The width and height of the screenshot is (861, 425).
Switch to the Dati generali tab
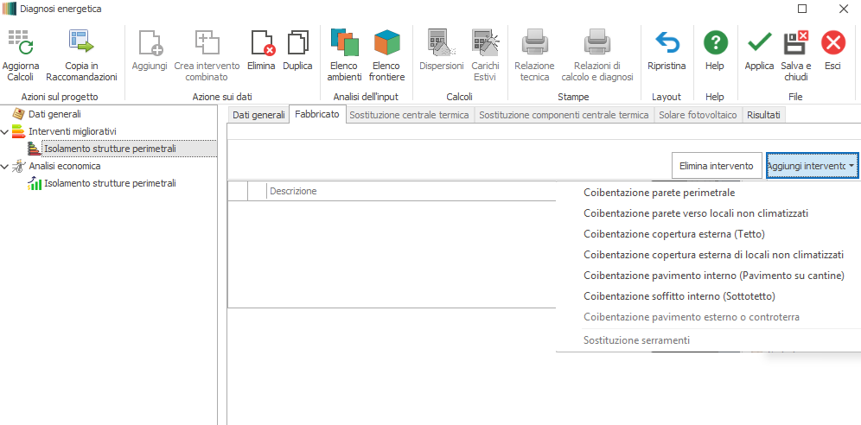[x=258, y=115]
